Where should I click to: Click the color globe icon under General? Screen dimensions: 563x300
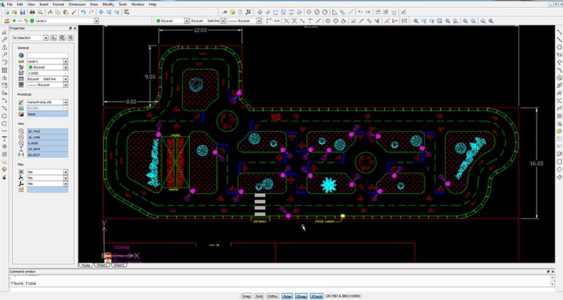(21, 55)
